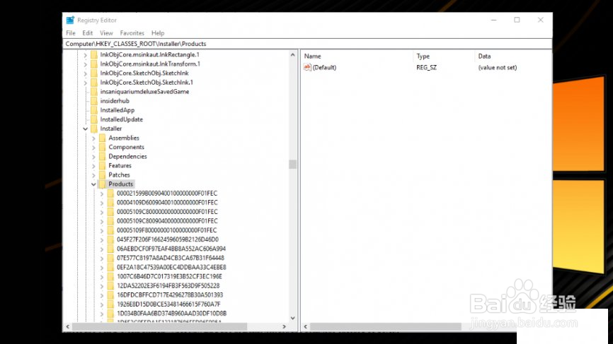Select key 07E577C8197A8AD4CB3CA67B31F64448
The image size is (613, 344).
[171, 258]
